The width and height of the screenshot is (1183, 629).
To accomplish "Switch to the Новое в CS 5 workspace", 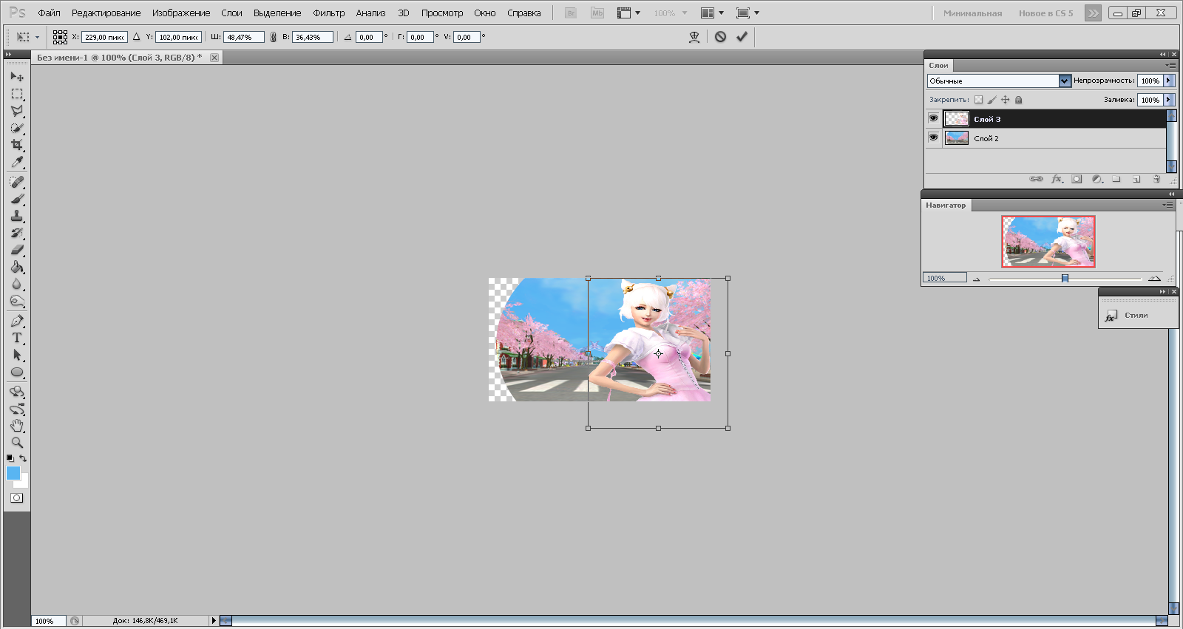I will 1045,13.
